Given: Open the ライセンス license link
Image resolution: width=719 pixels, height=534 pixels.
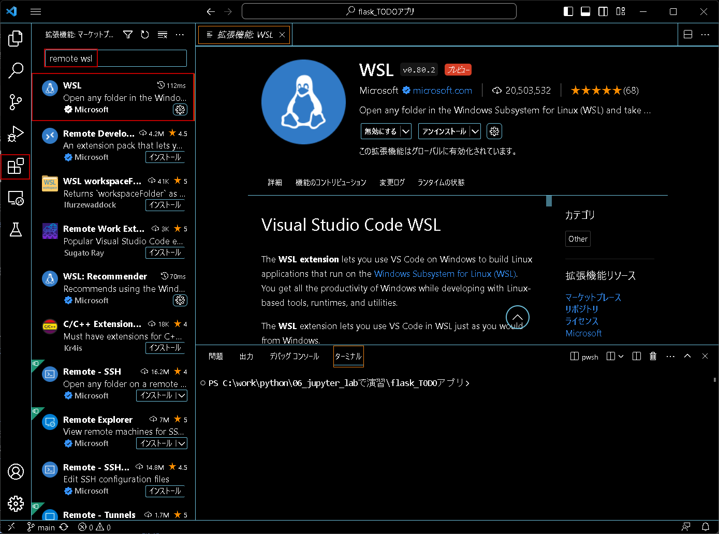Looking at the screenshot, I should (582, 321).
